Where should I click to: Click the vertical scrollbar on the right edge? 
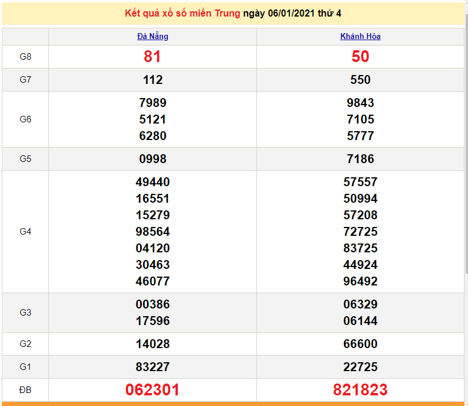click(466, 177)
